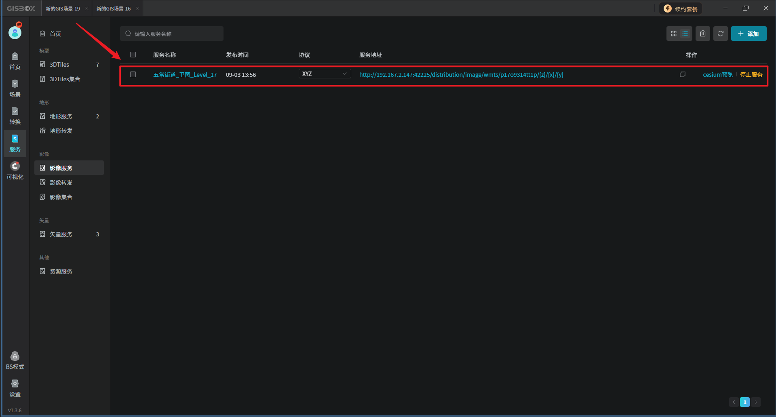Open 设置 at sidebar bottom
Viewport: 776px width, 417px height.
click(x=15, y=388)
